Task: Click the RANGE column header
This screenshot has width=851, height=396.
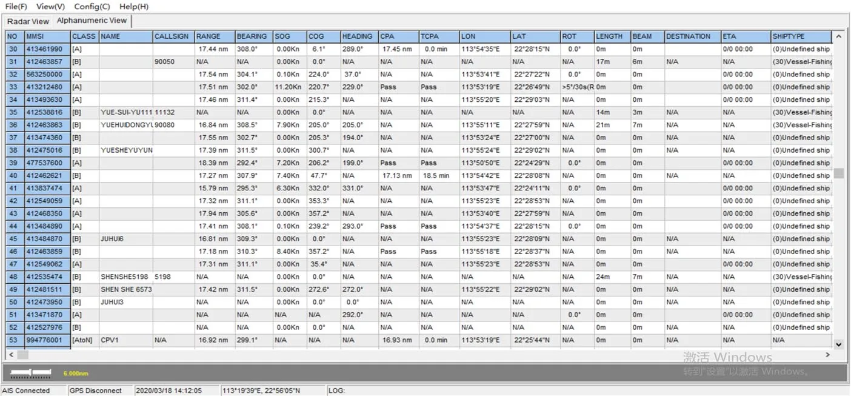Action: coord(214,36)
